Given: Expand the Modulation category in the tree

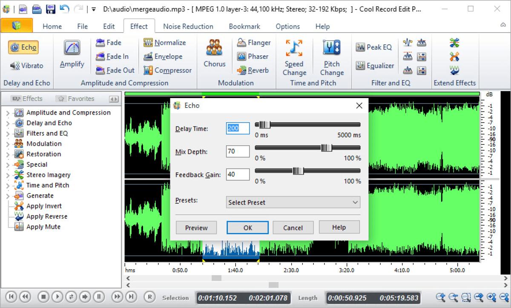Looking at the screenshot, I should point(7,144).
